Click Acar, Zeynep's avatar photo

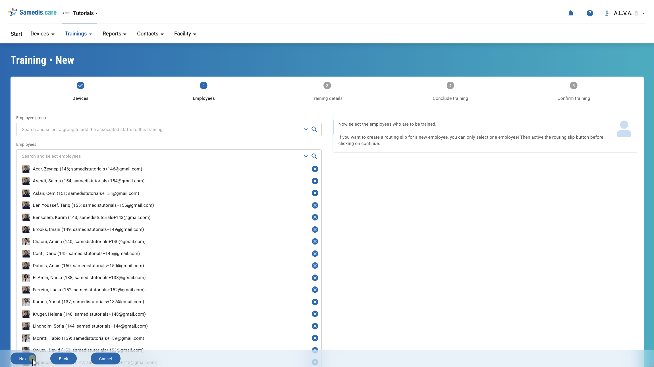tap(26, 169)
